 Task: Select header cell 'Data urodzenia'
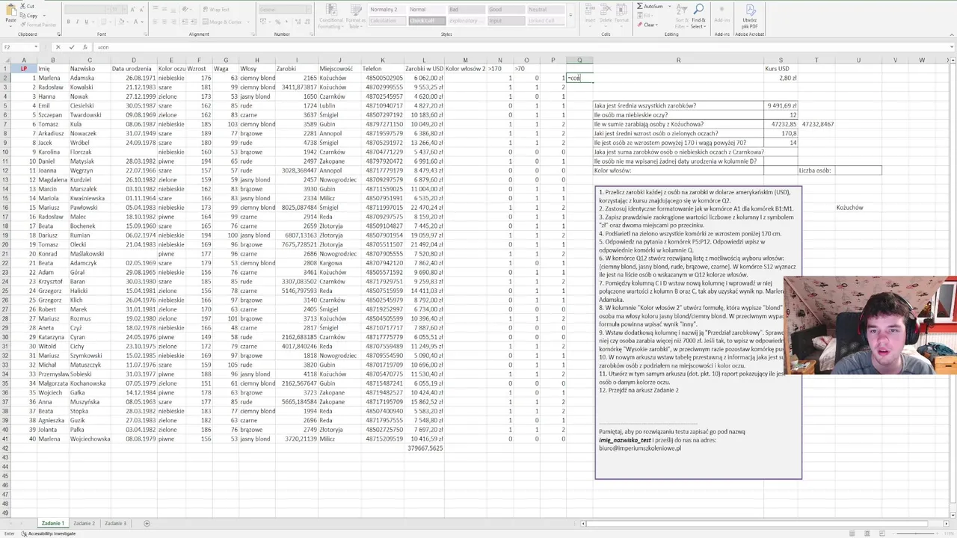[133, 69]
